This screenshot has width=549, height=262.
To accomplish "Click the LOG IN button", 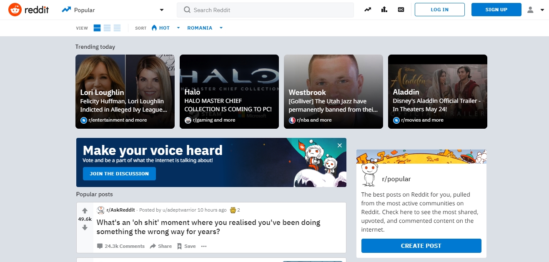I will click(440, 10).
